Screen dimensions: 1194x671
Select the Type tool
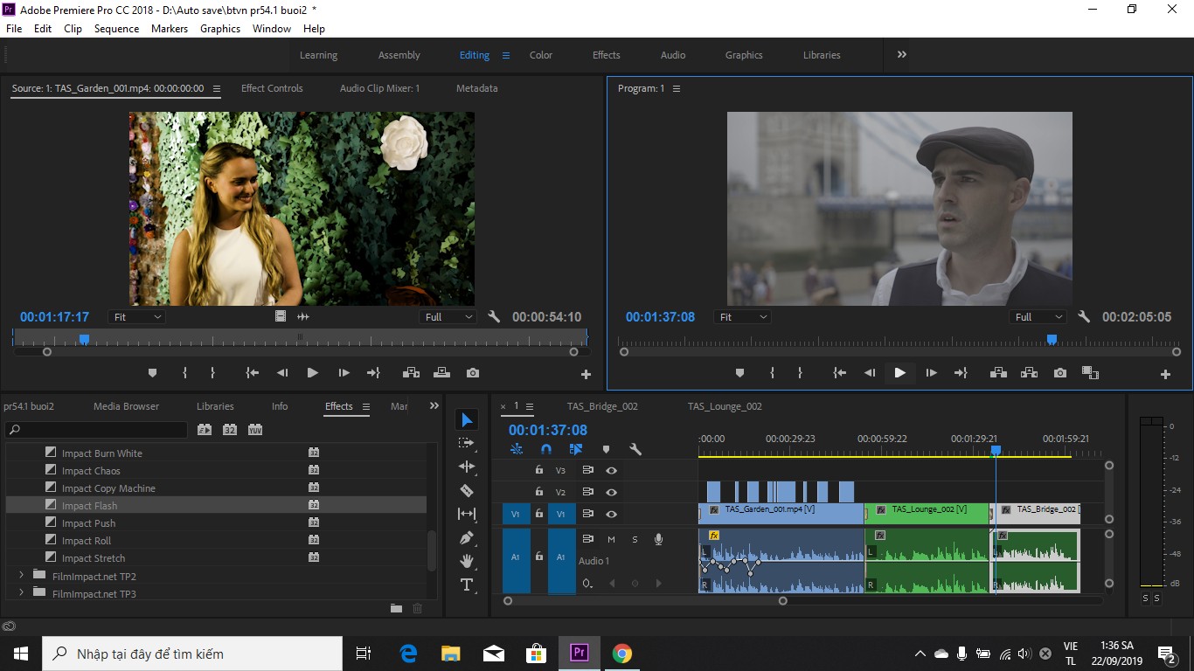[467, 585]
